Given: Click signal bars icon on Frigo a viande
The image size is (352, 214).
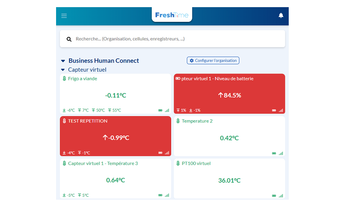Looking at the screenshot, I should coord(167,111).
